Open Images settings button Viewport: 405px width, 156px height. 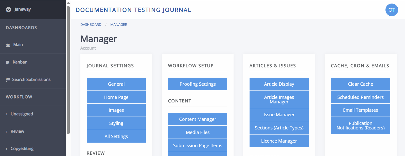(116, 110)
